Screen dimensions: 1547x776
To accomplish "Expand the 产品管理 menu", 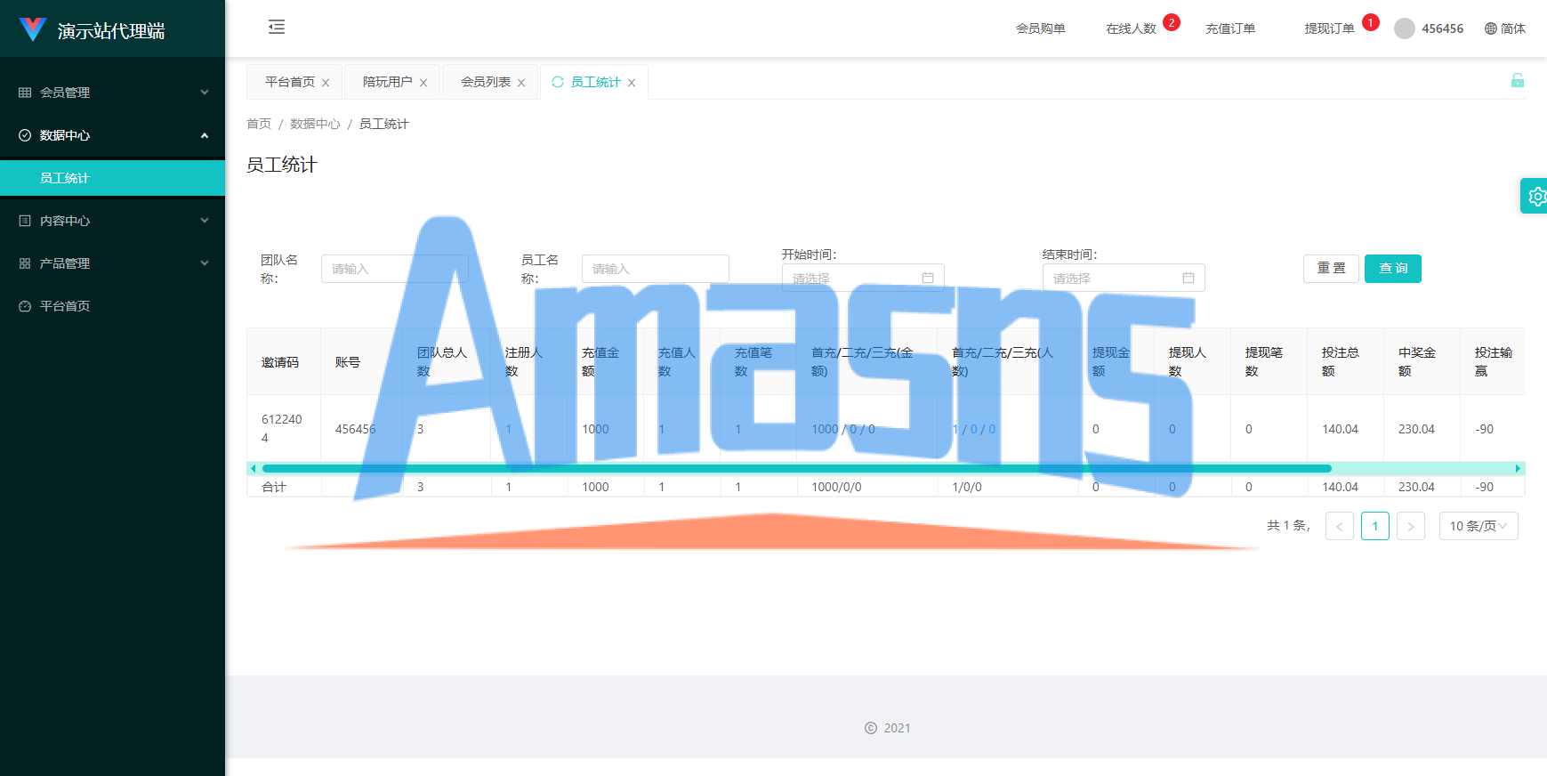I will [113, 263].
